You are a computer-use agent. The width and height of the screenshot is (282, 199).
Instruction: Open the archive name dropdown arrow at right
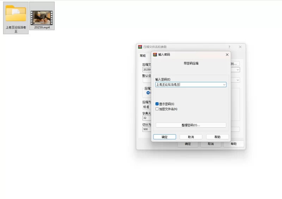pyautogui.click(x=238, y=70)
